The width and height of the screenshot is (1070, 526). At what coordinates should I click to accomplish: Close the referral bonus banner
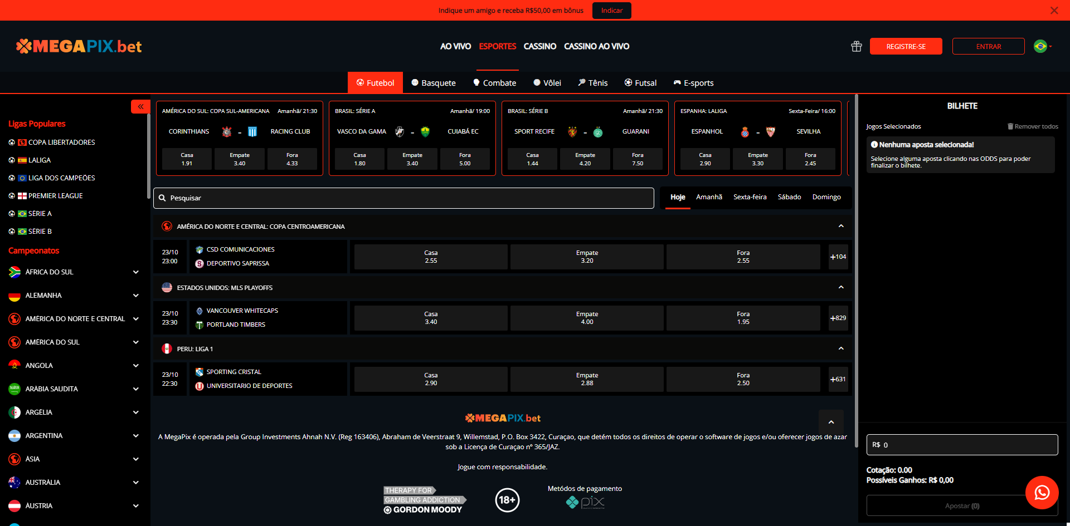1054,11
